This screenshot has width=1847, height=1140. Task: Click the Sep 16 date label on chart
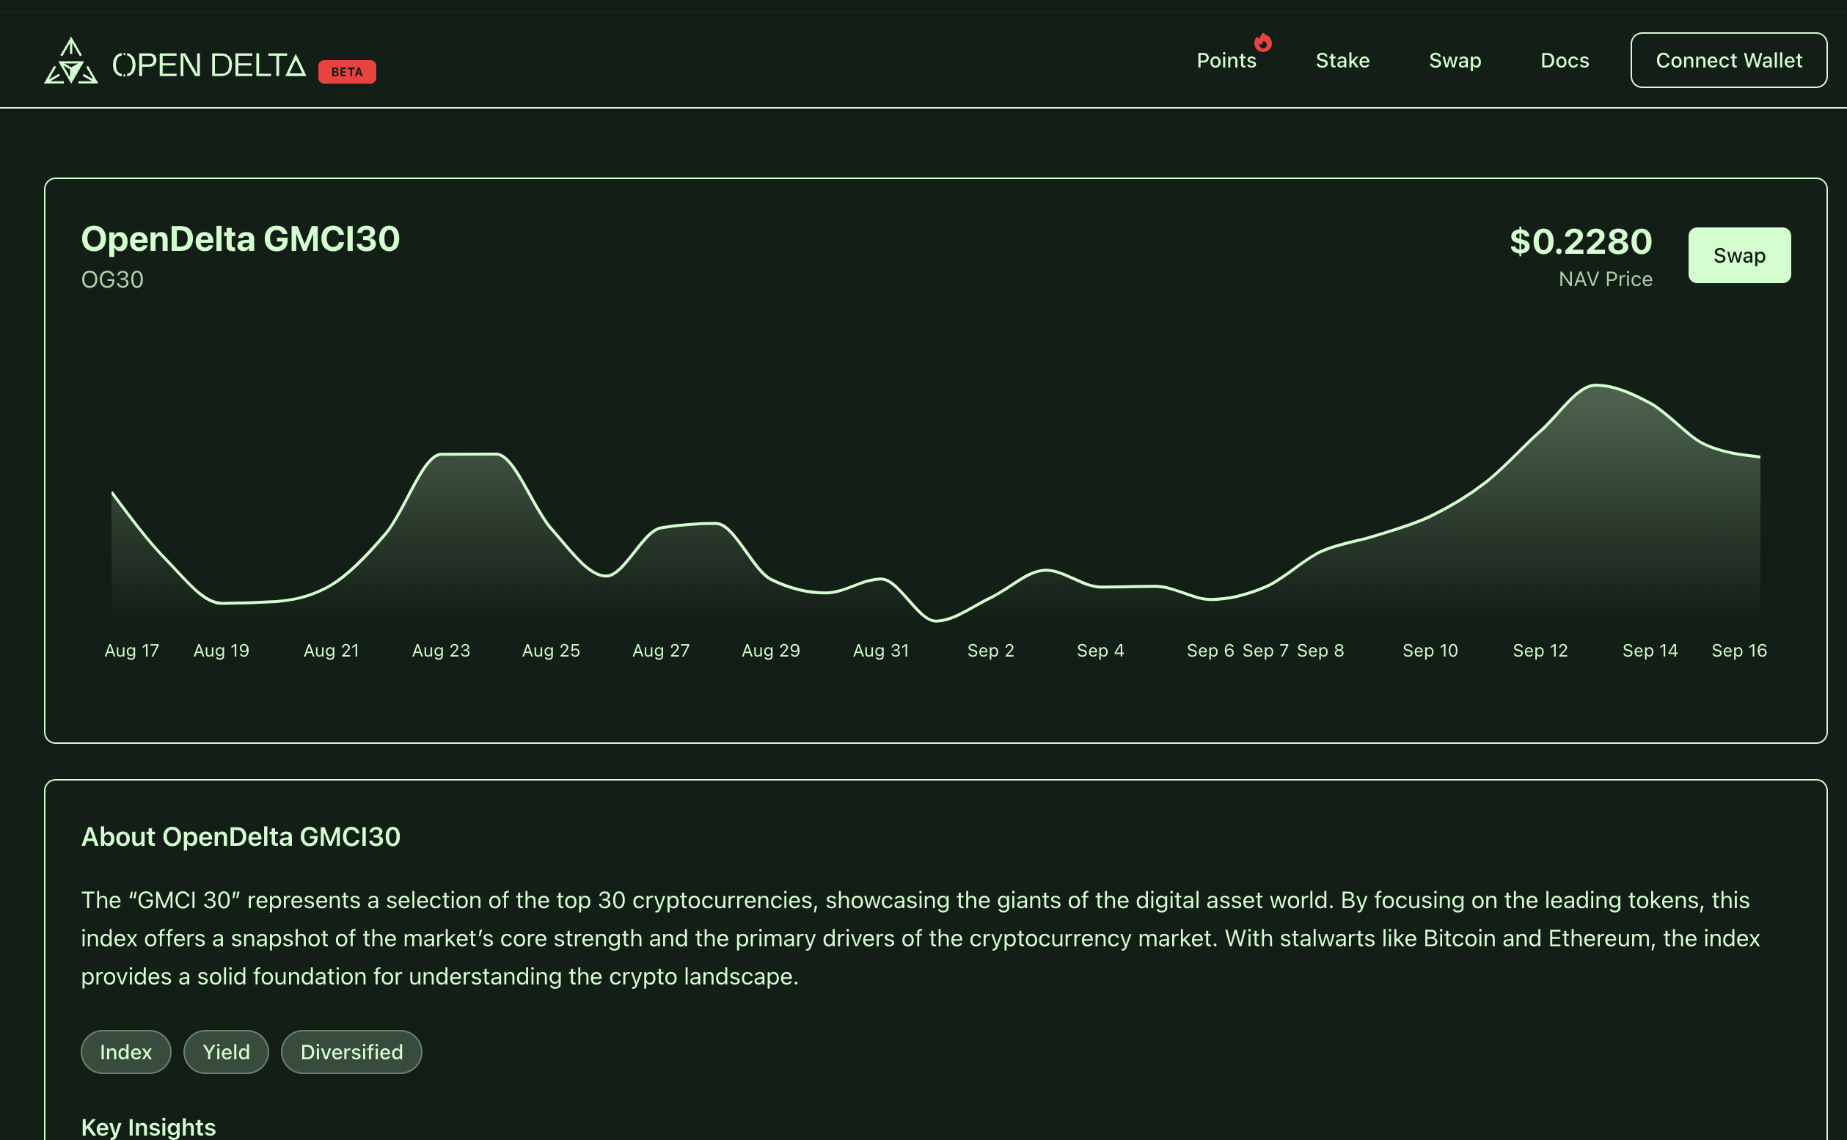click(1738, 651)
